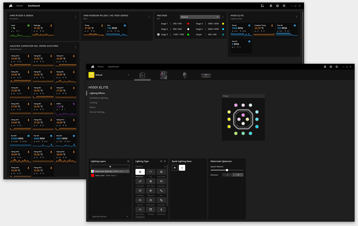This screenshot has width=358, height=226.
Task: Click Stage 4 yellow color swatch
Action: click(x=223, y=23)
